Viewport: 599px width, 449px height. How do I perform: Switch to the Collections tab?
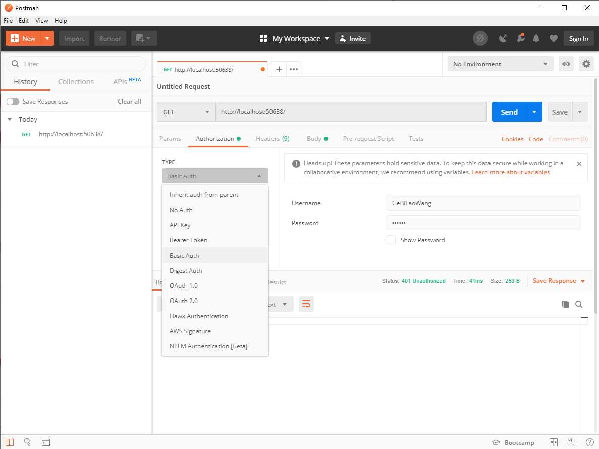(x=76, y=82)
